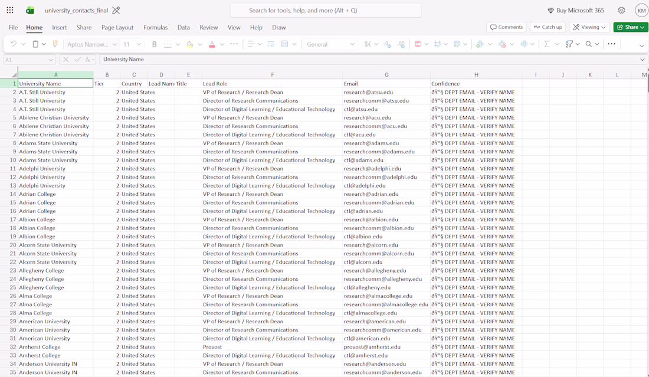The image size is (649, 377).
Task: Expand the font name dropdown
Action: [x=114, y=44]
